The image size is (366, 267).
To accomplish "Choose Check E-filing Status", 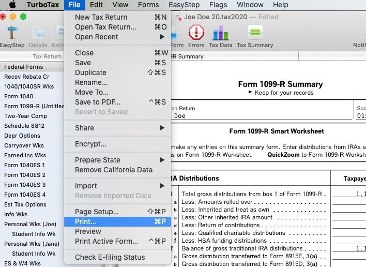I will [x=118, y=257].
